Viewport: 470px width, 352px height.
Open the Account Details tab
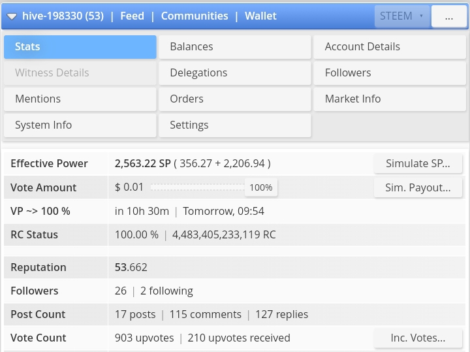coord(390,47)
